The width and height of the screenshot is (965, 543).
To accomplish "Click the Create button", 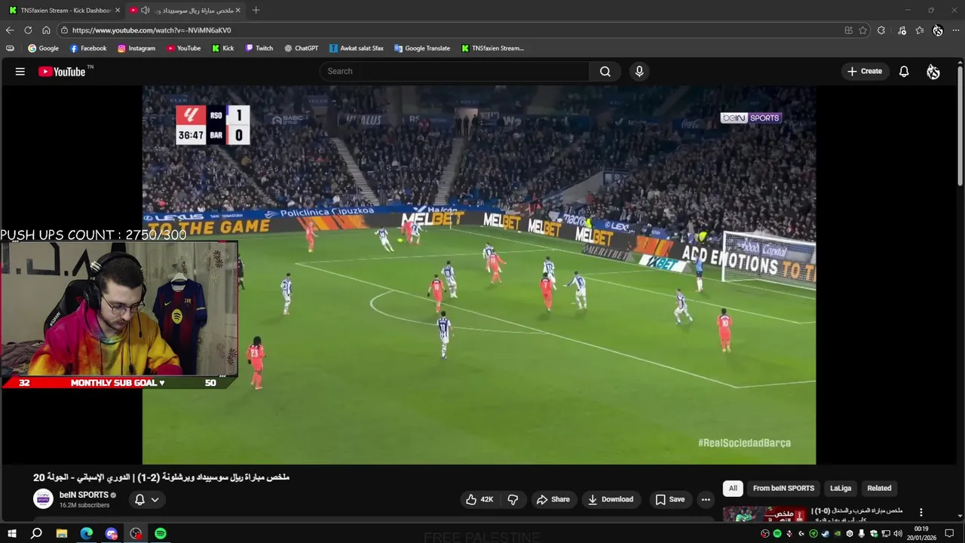I will [864, 72].
